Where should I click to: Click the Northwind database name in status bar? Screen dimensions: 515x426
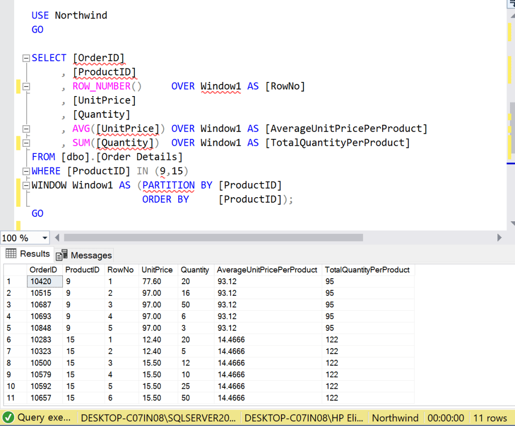tap(395, 418)
